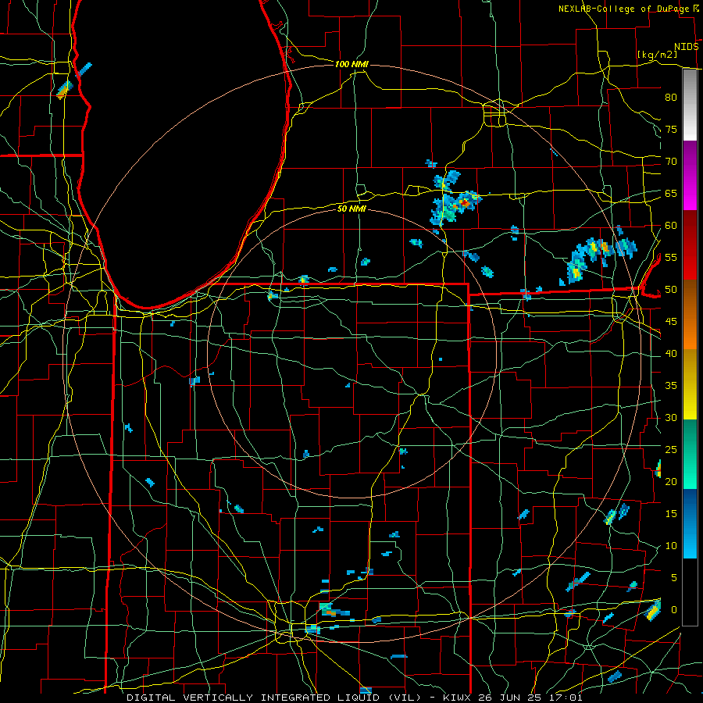Screen dimensions: 703x703
Task: Click the legend value 35
Action: [671, 386]
